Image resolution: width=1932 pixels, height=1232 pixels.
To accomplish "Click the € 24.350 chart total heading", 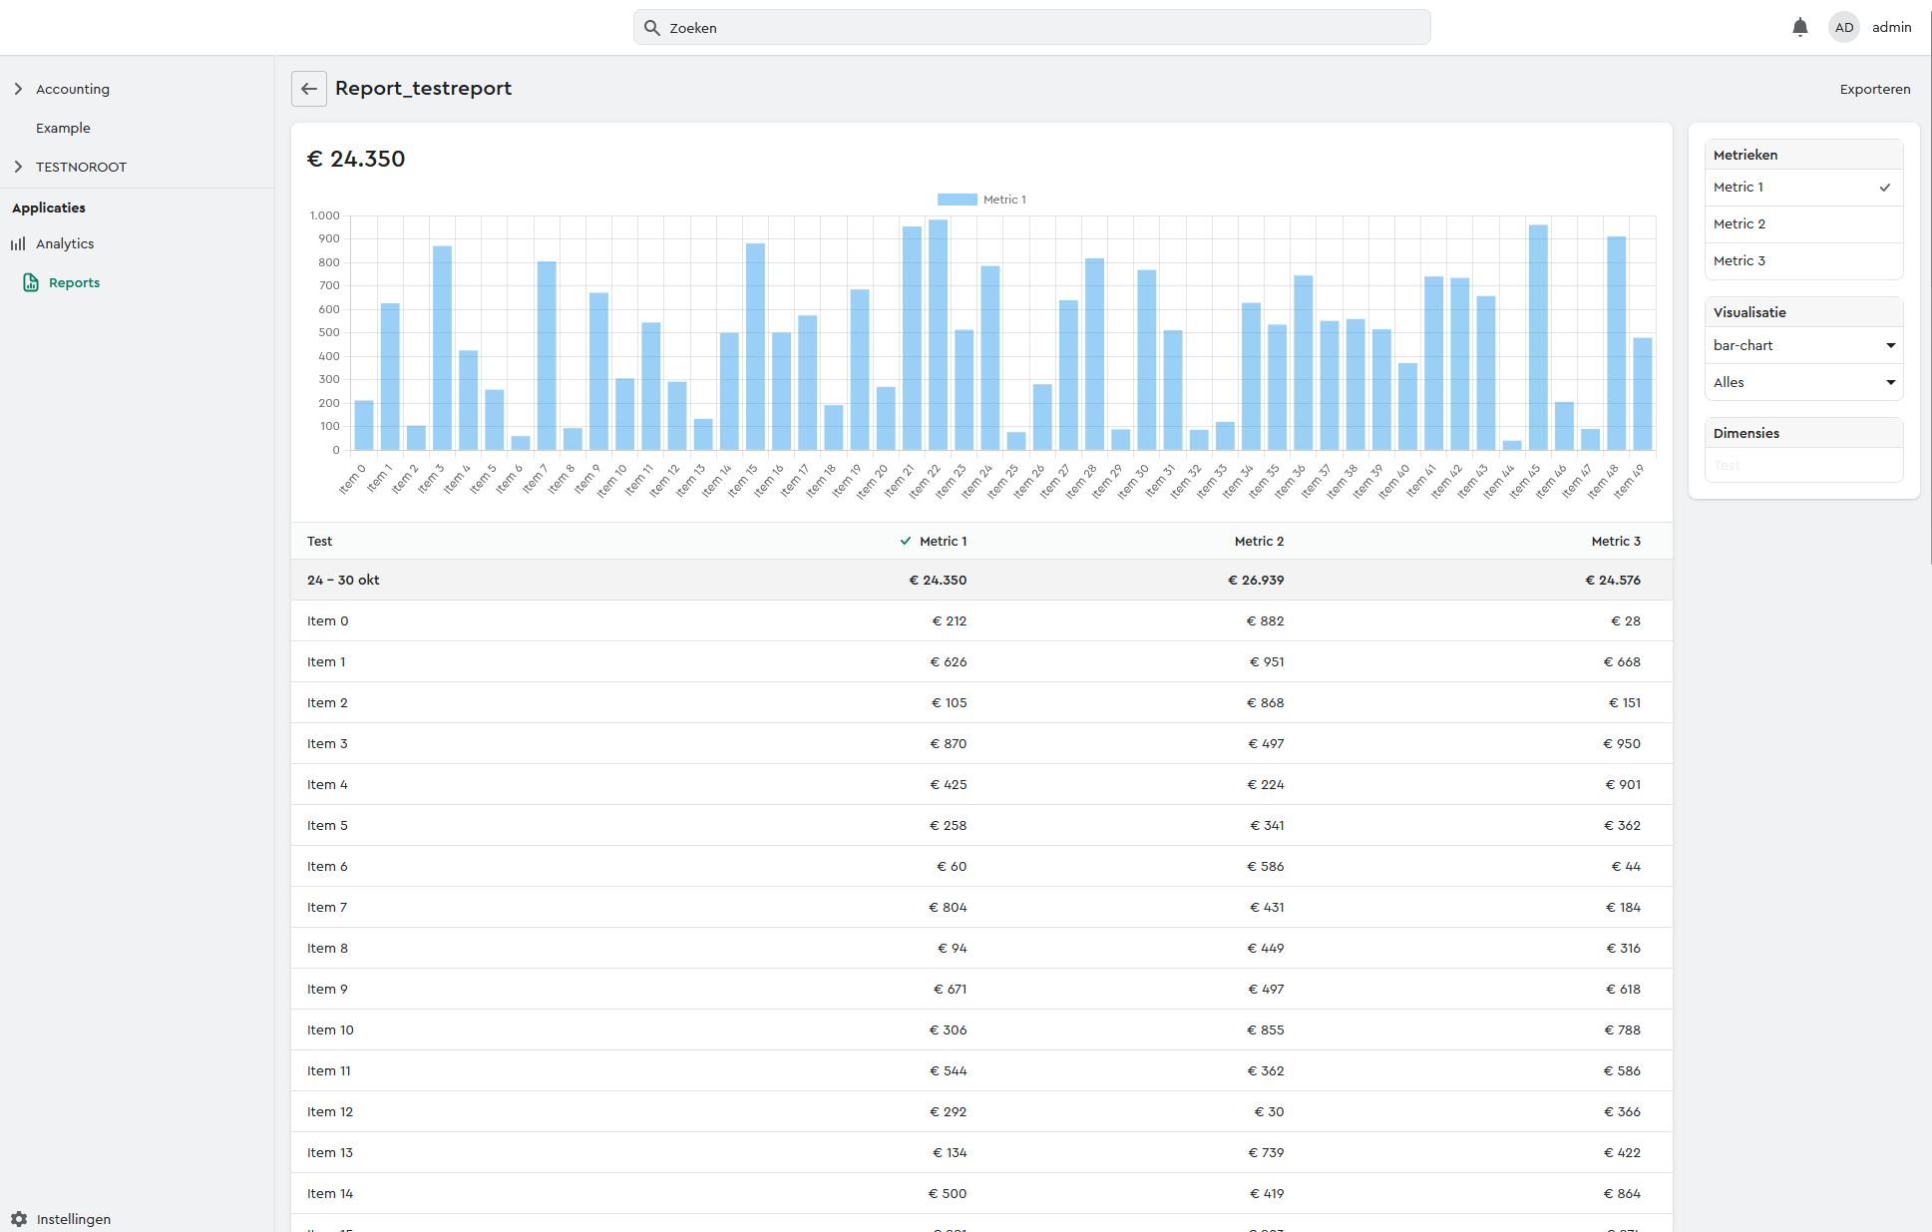I will click(x=356, y=159).
